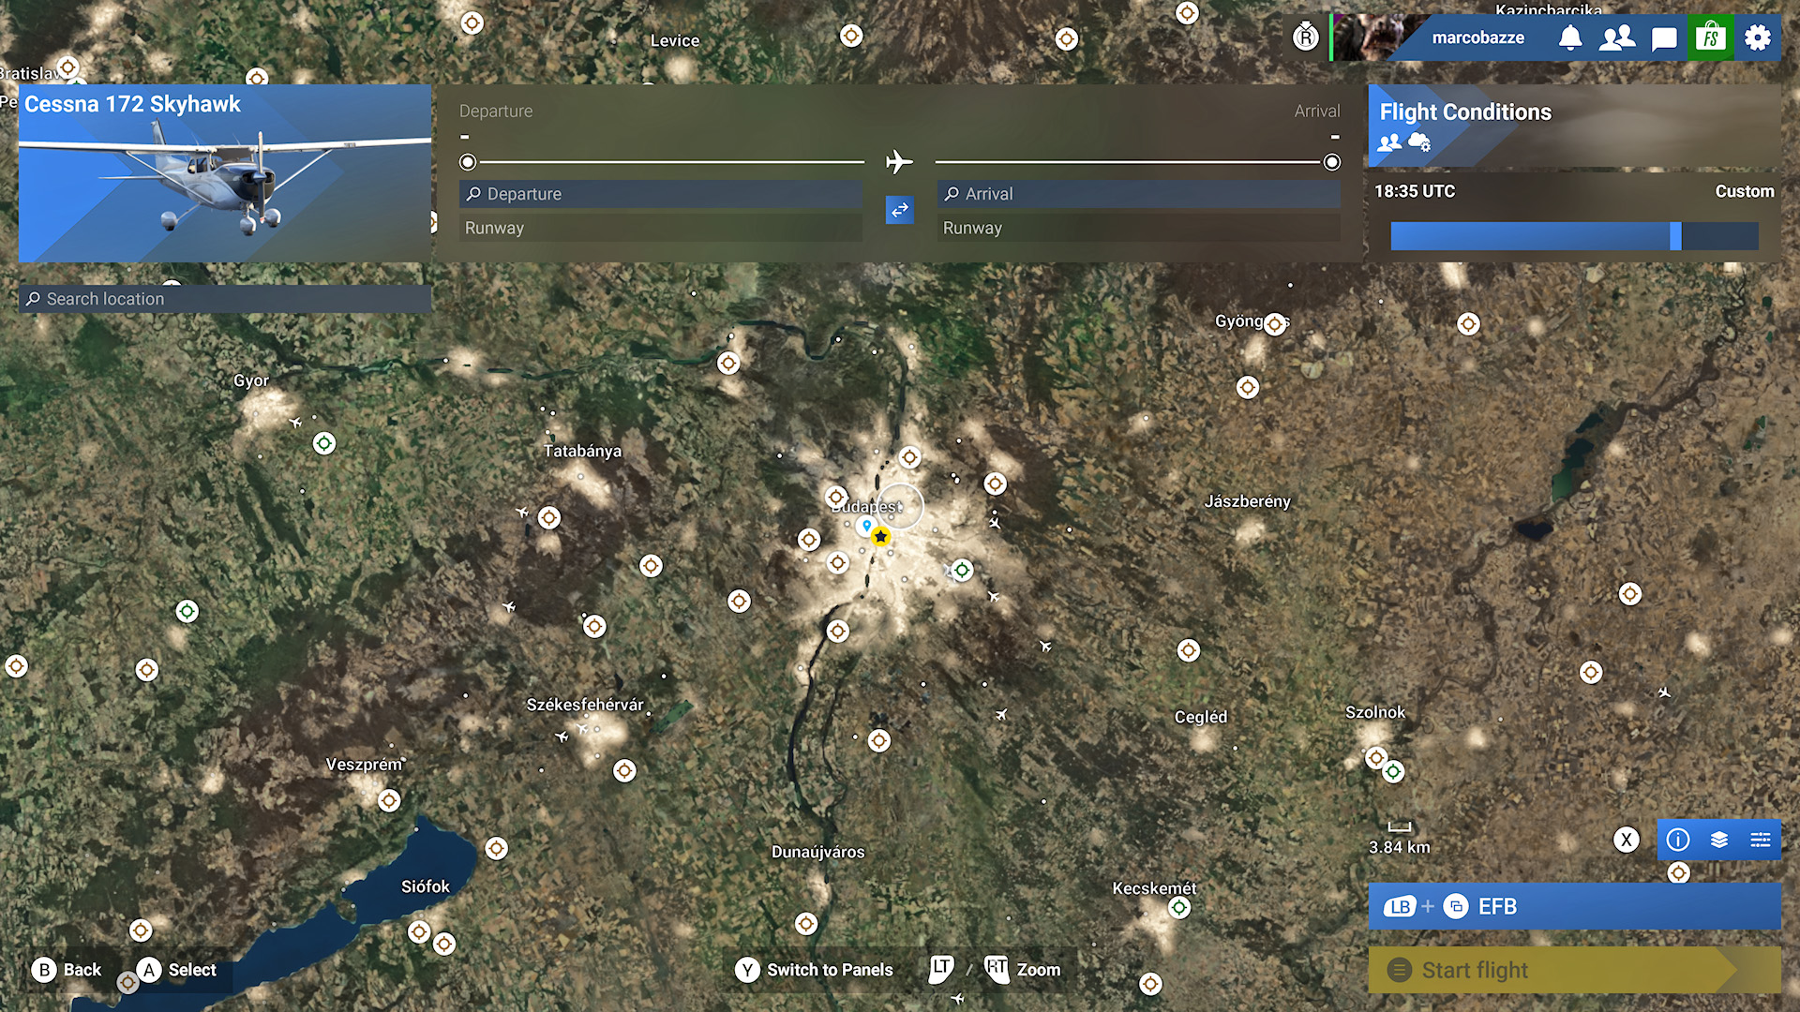Click the yellow star marker in Budapest

click(x=880, y=537)
